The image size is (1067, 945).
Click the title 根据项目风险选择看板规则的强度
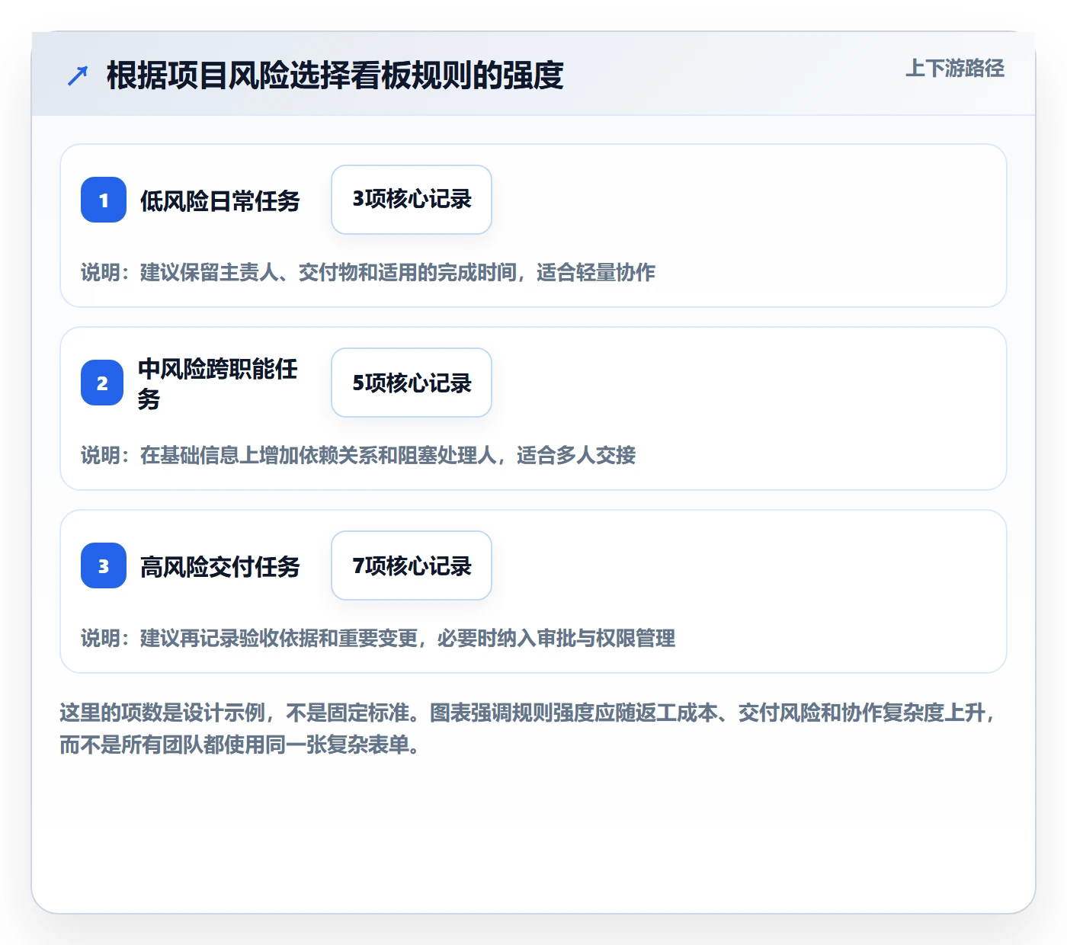335,75
